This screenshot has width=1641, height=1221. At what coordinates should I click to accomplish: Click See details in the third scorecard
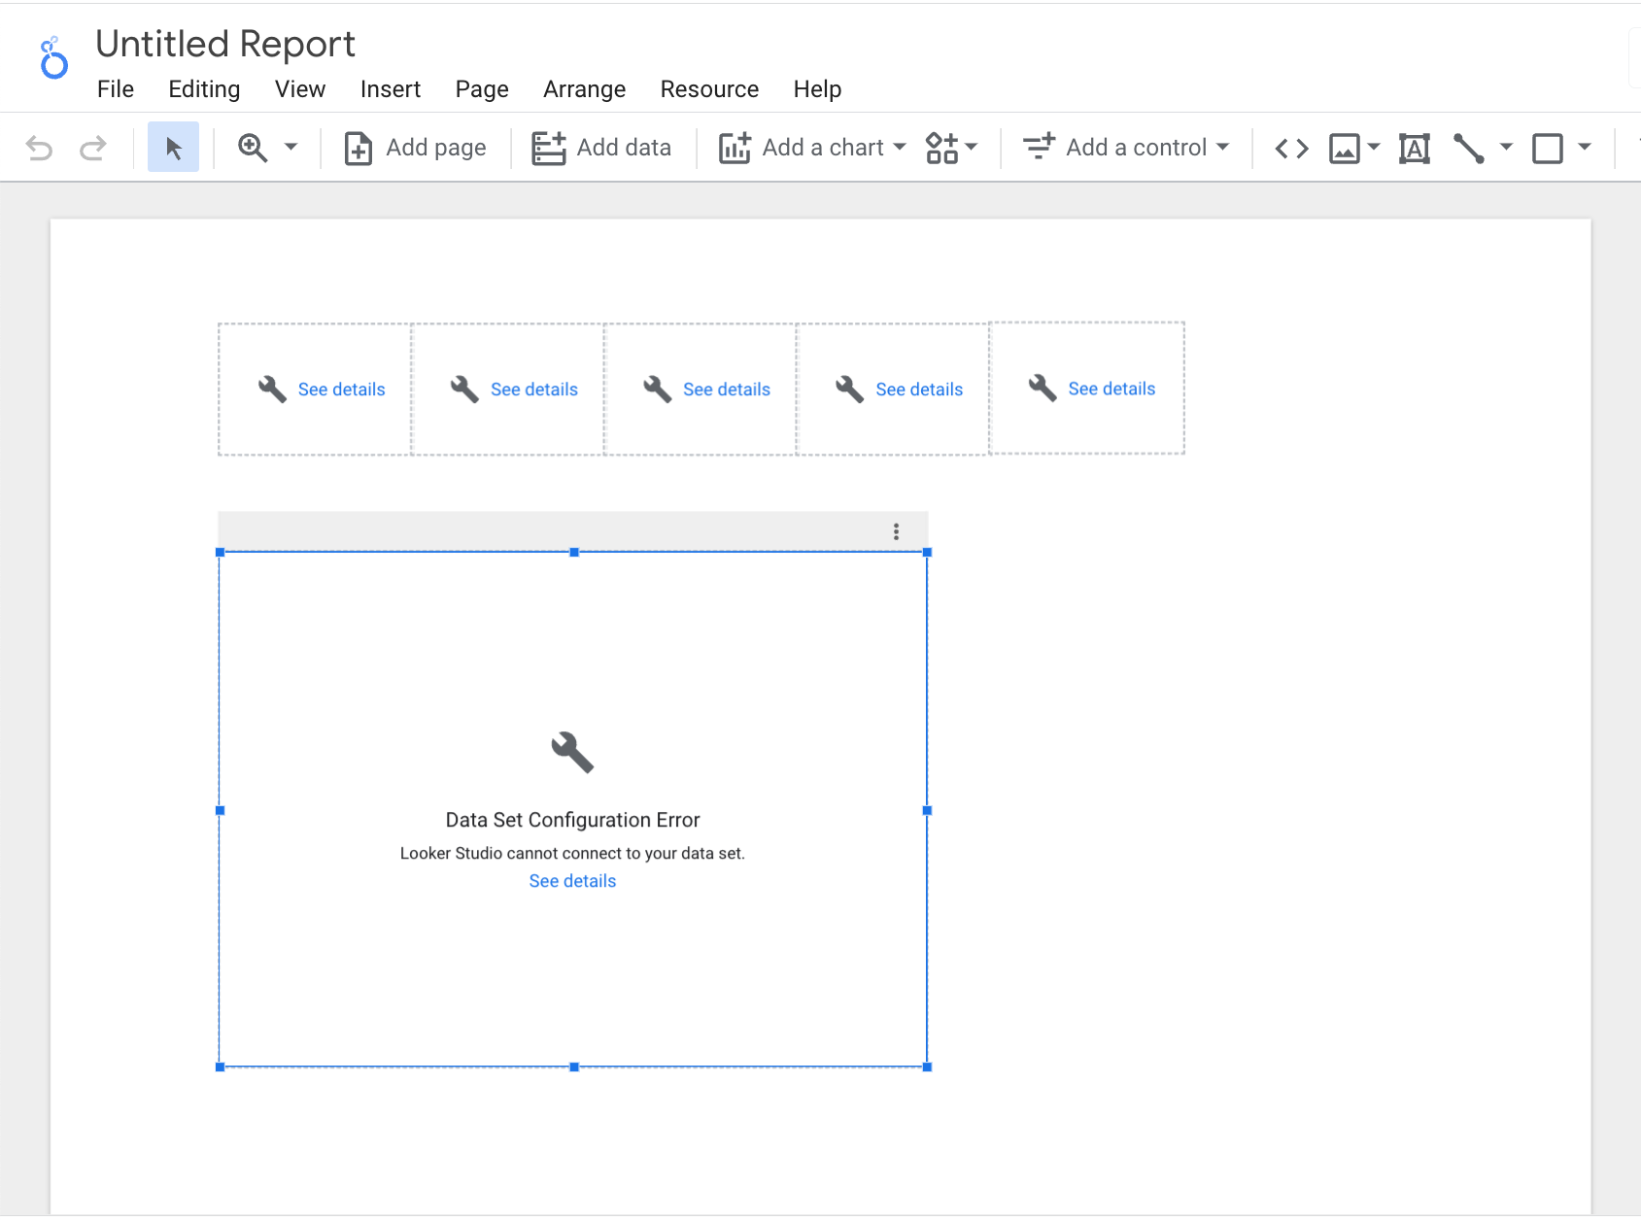727,390
